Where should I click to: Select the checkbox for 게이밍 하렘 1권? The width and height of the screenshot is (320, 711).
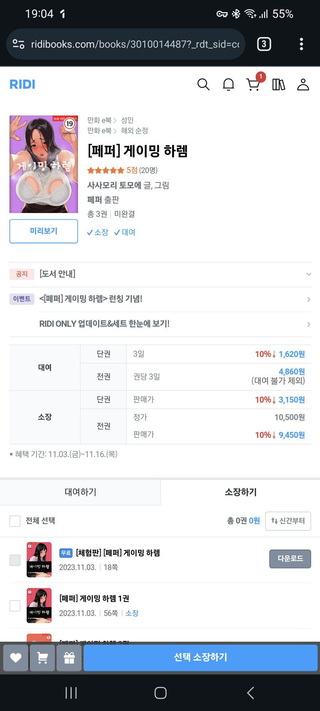point(15,605)
